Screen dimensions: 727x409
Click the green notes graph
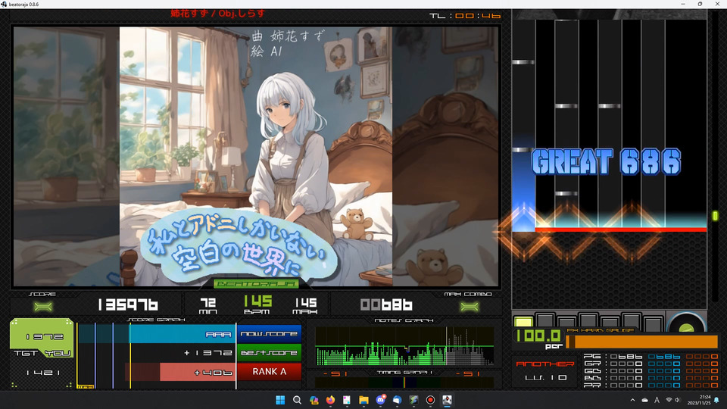click(x=404, y=347)
